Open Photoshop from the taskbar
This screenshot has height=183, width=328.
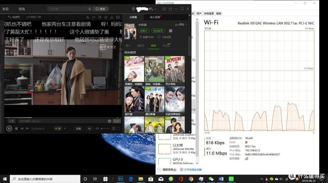[121, 179]
